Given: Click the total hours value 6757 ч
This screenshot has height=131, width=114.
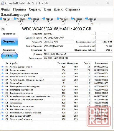Looking at the screenshot, I should coord(104,50).
